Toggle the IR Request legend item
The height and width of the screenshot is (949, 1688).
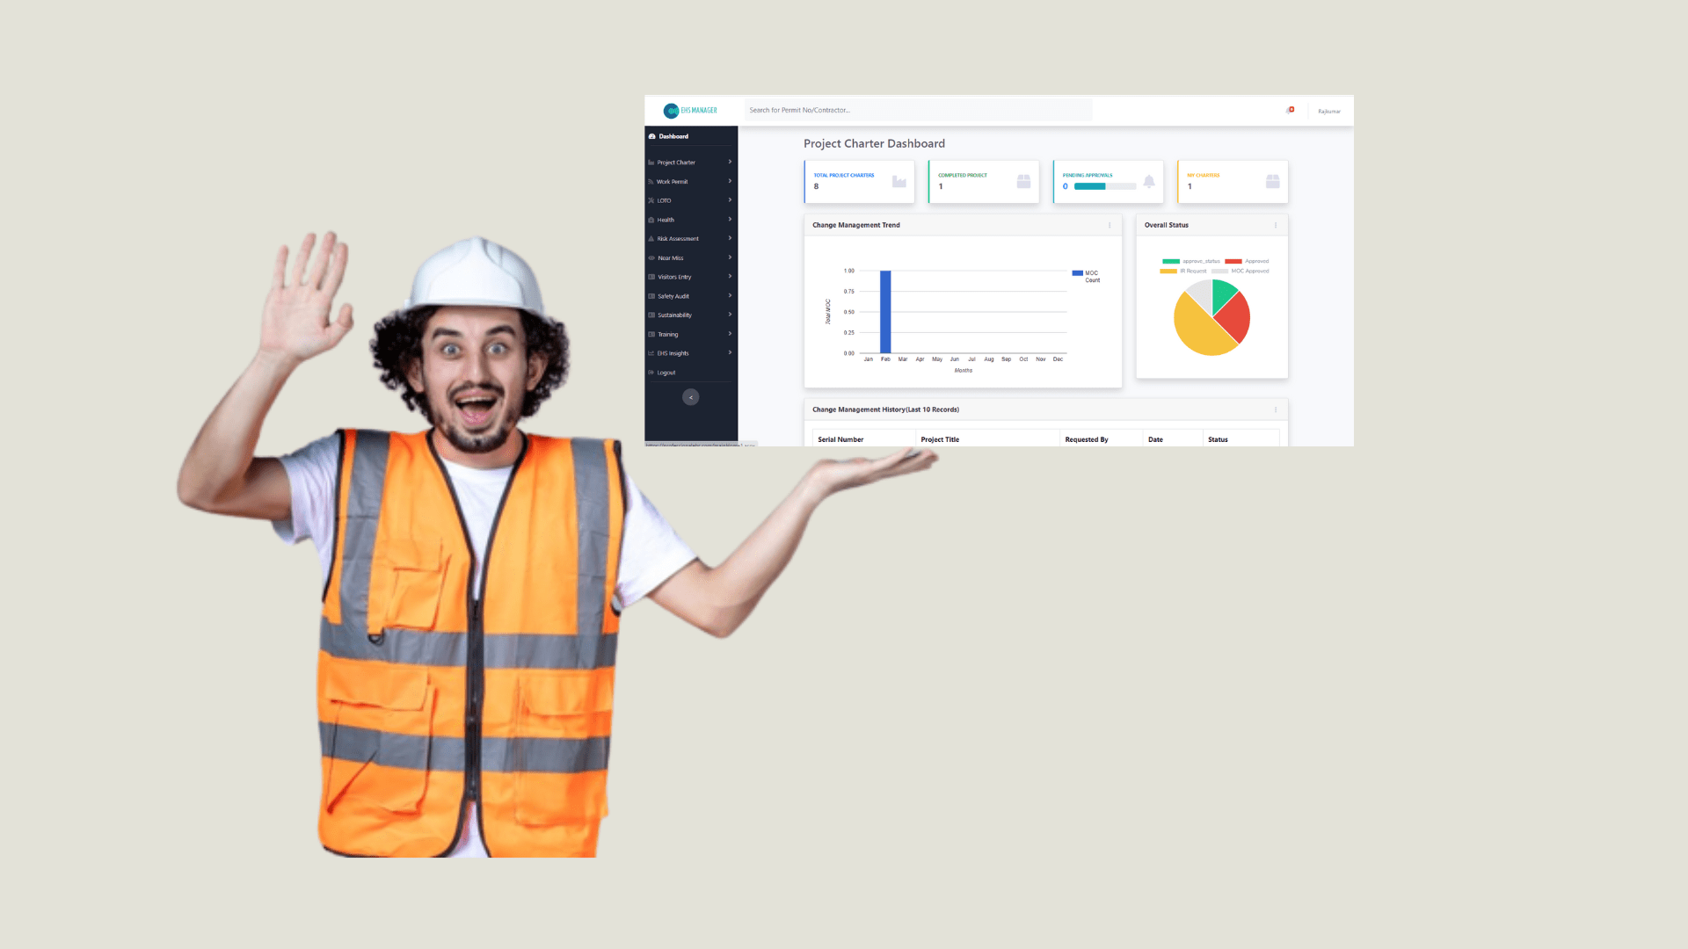coord(1183,272)
